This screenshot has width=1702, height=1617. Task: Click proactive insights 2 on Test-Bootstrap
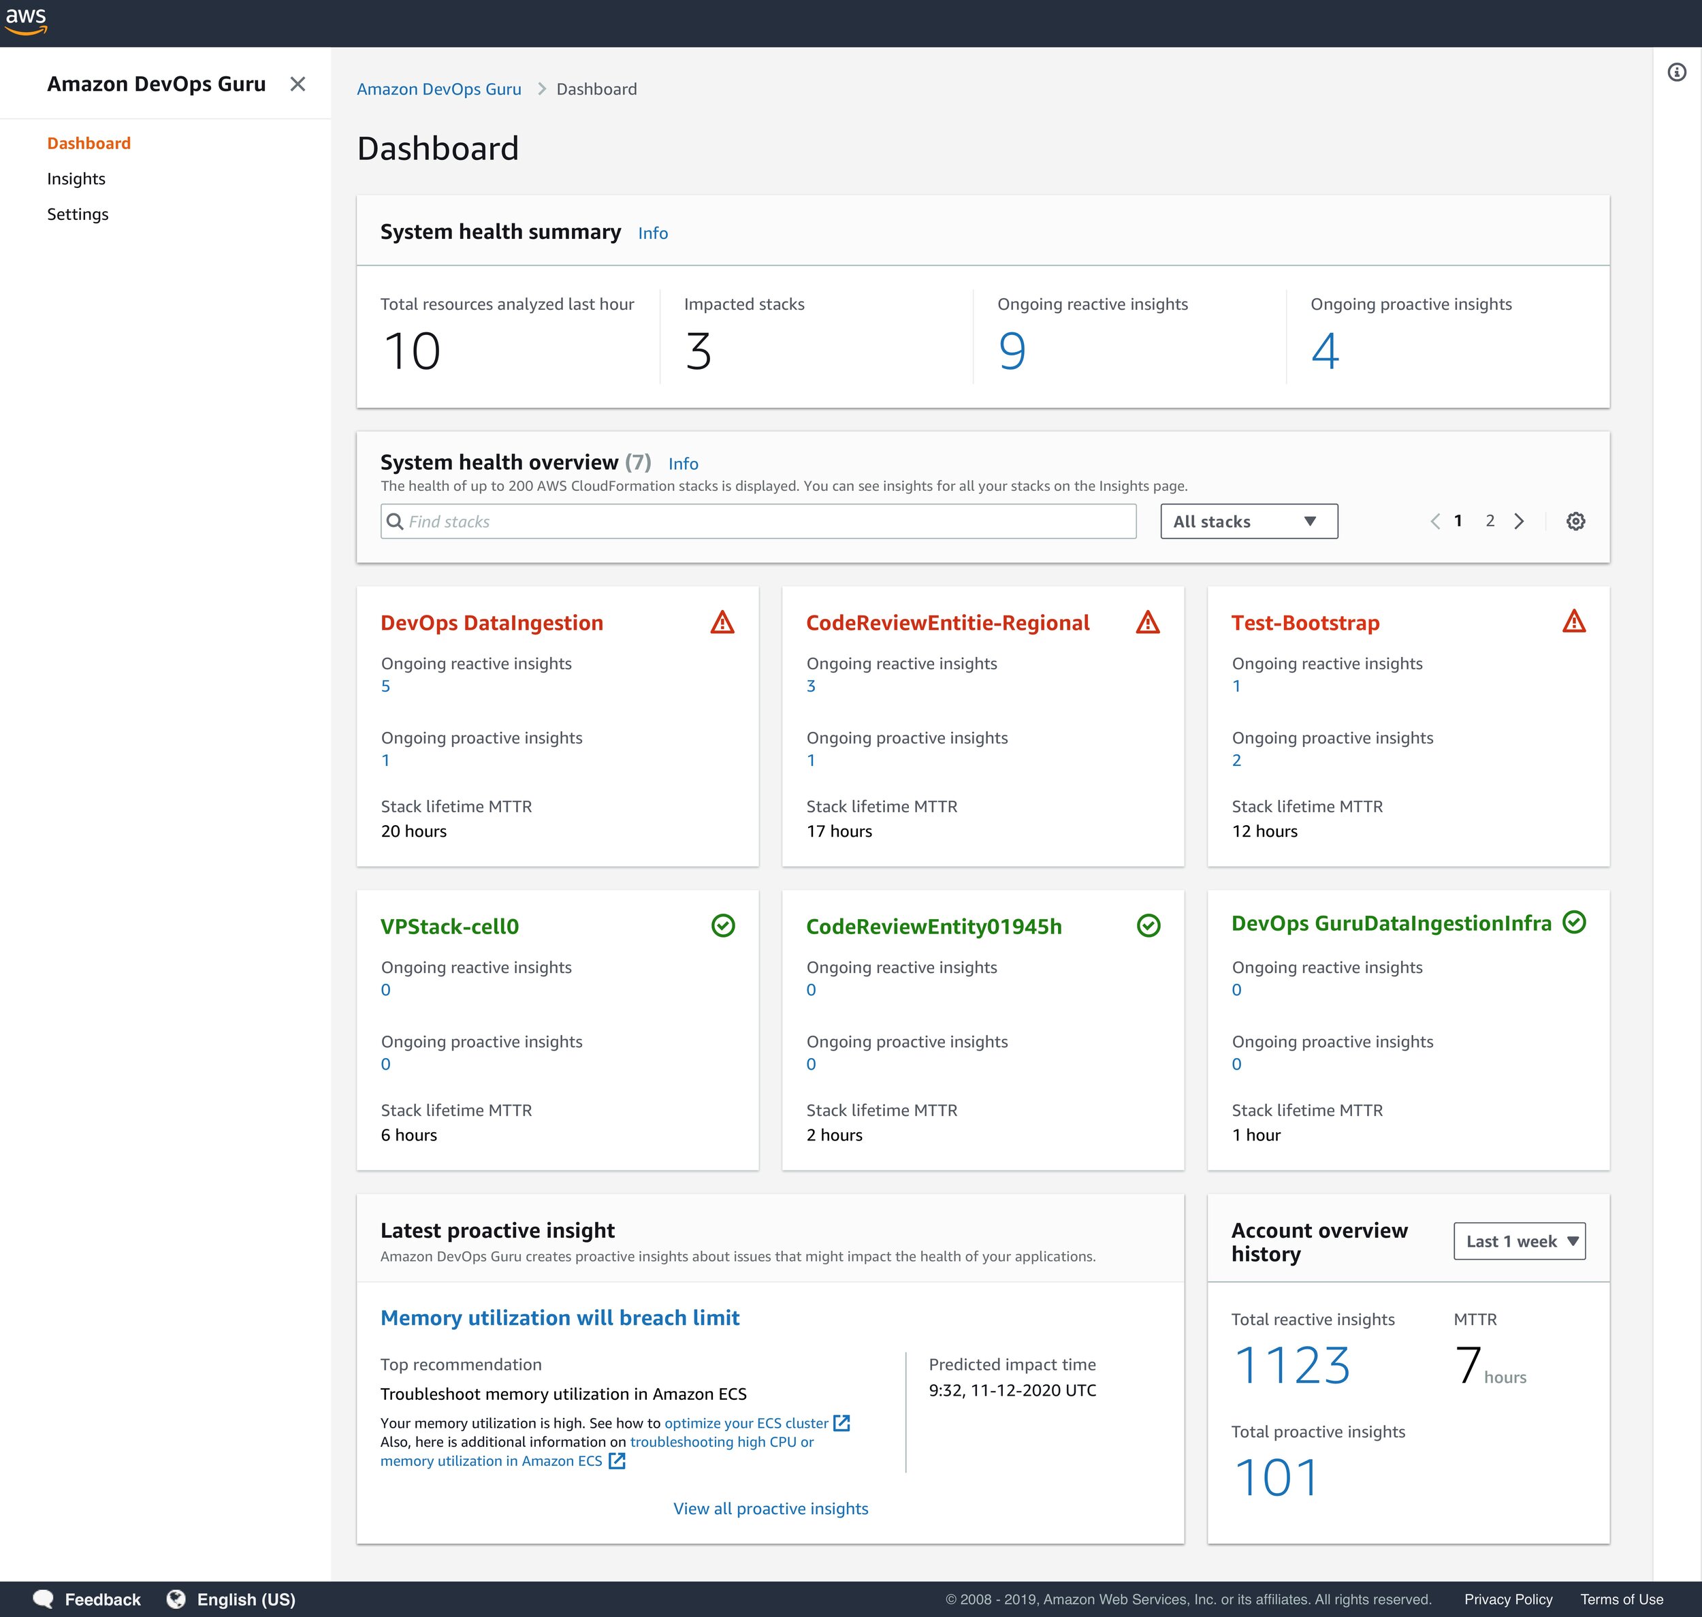point(1236,761)
